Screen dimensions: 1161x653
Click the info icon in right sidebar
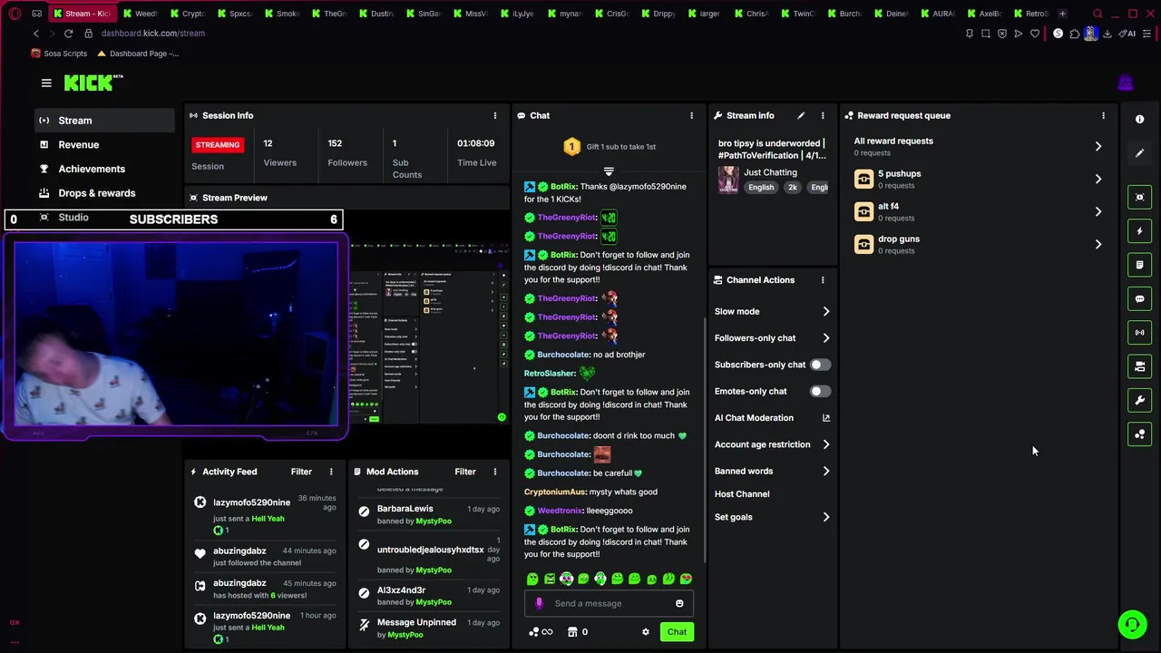click(1140, 120)
